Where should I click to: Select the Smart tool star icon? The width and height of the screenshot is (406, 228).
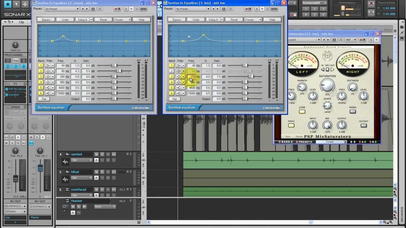point(7,4)
